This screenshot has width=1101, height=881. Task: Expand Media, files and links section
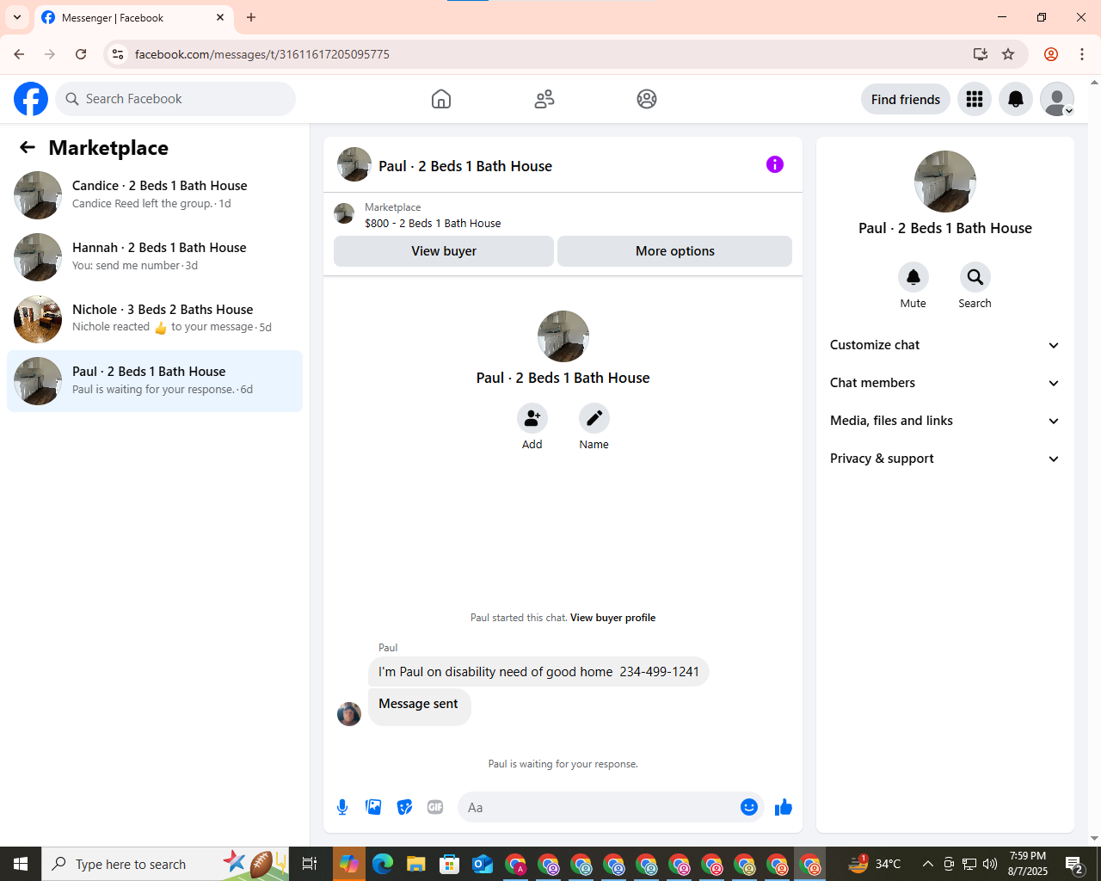coord(945,421)
